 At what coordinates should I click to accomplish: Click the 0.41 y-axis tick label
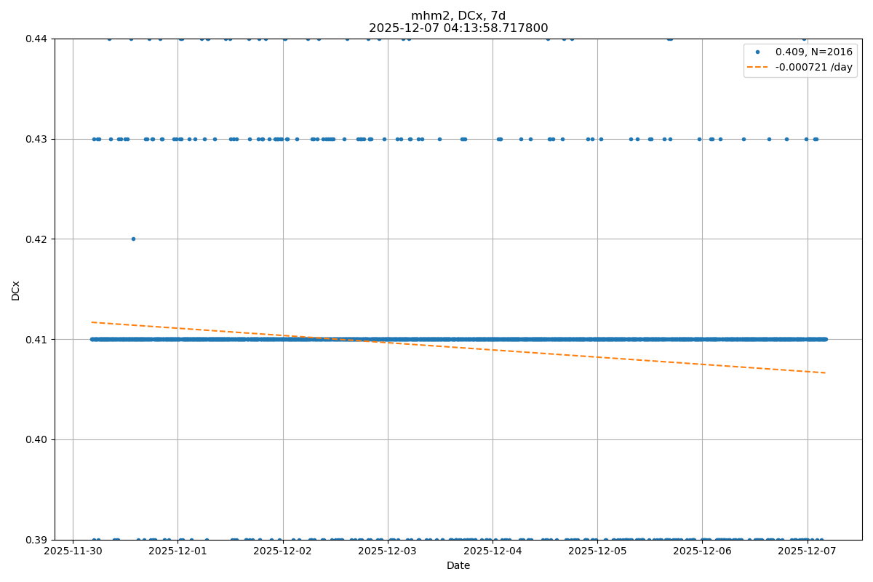34,339
